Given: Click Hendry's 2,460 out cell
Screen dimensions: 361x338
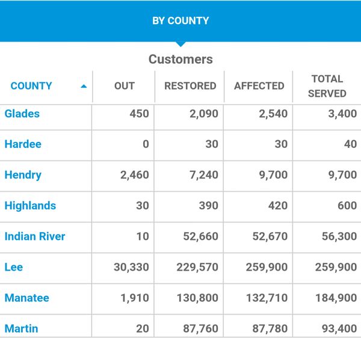Looking at the screenshot, I should (135, 175).
